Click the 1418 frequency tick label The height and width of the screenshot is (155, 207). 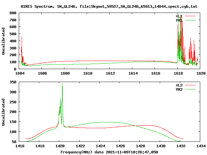point(40,146)
